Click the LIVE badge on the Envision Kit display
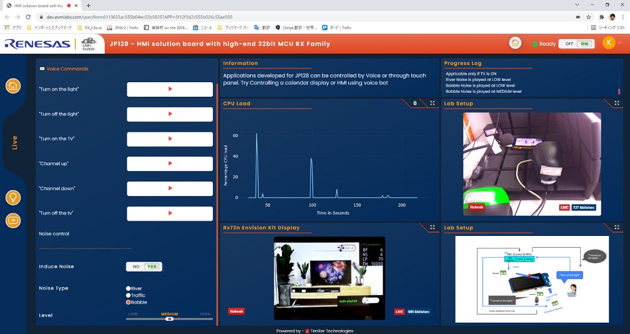Screen dimensions: 630x334 399,311
